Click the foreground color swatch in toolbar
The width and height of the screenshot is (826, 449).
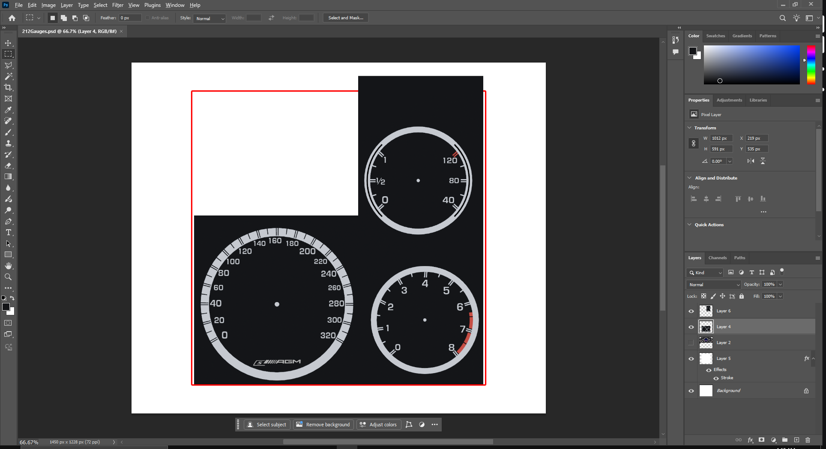click(x=6, y=307)
